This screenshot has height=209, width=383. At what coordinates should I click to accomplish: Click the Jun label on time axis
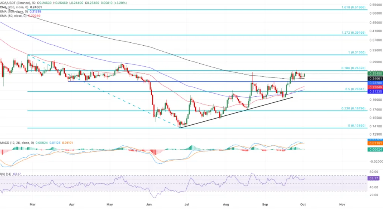point(149,205)
